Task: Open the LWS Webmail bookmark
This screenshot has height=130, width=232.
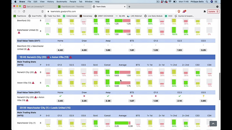Action: click(x=134, y=16)
